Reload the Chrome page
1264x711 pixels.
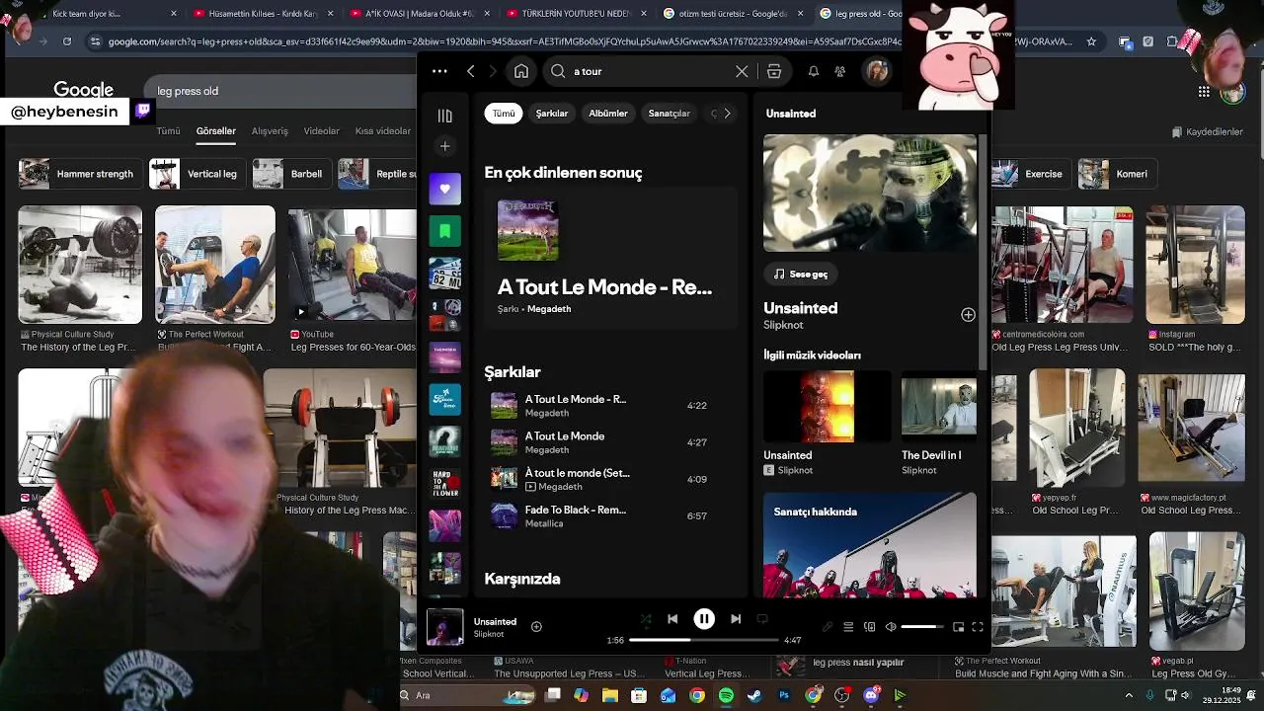(x=67, y=41)
